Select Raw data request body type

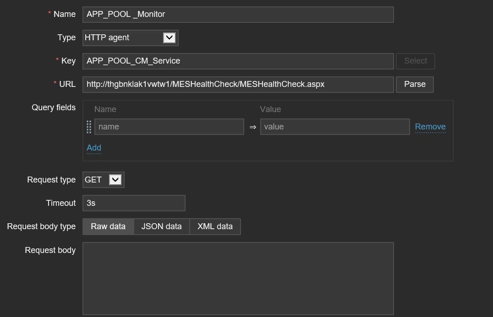click(108, 226)
